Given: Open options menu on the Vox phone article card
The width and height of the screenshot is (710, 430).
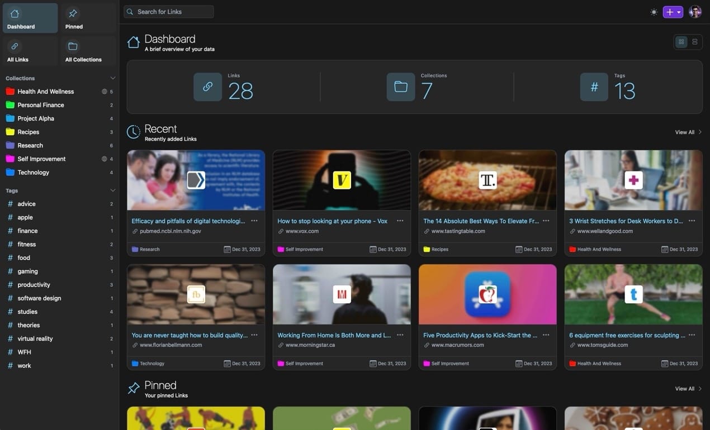Looking at the screenshot, I should coord(400,221).
